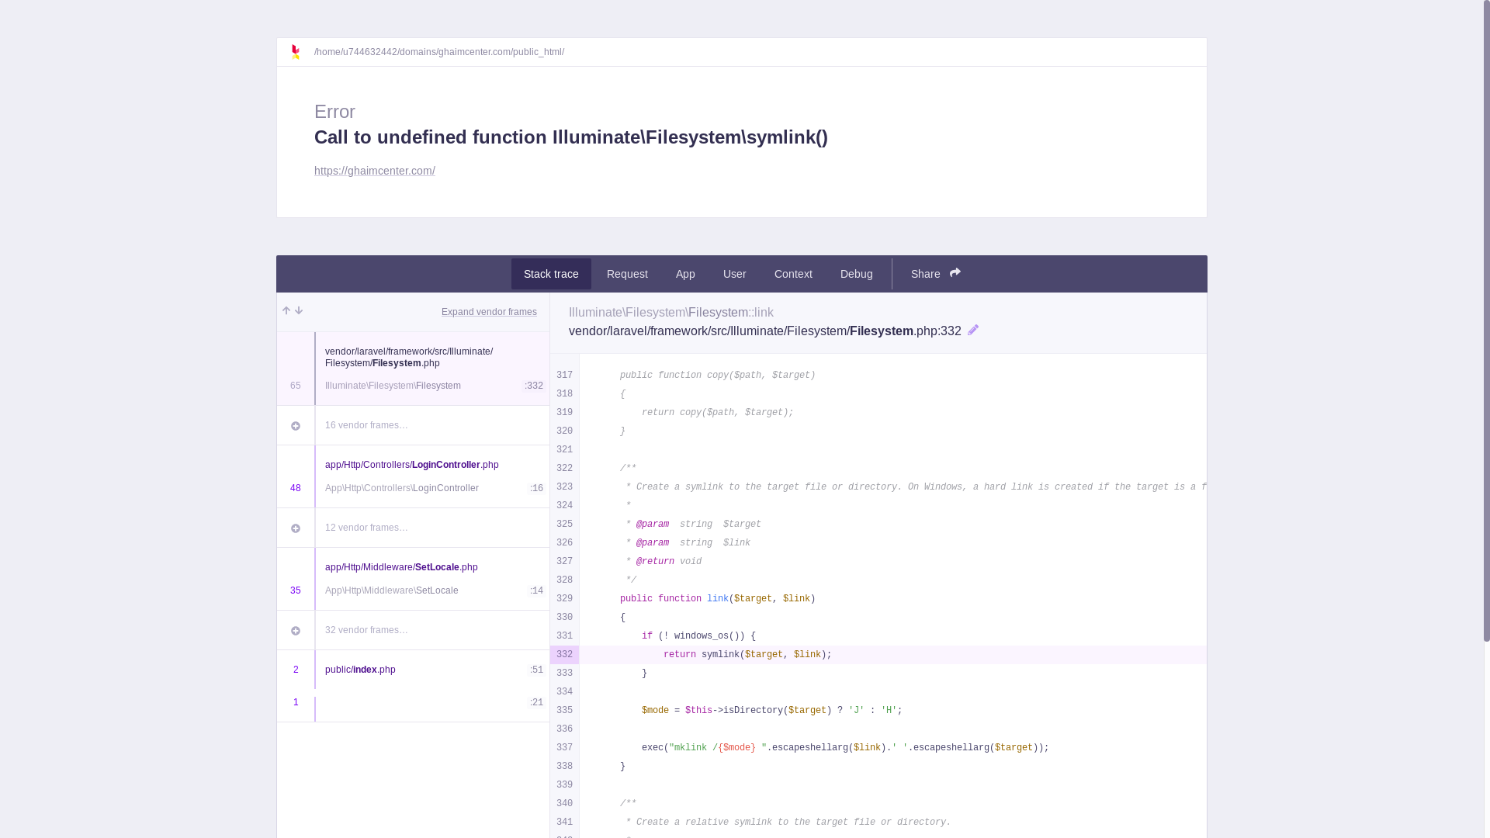The width and height of the screenshot is (1490, 838).
Task: Click the error message heading text
Action: point(571,137)
